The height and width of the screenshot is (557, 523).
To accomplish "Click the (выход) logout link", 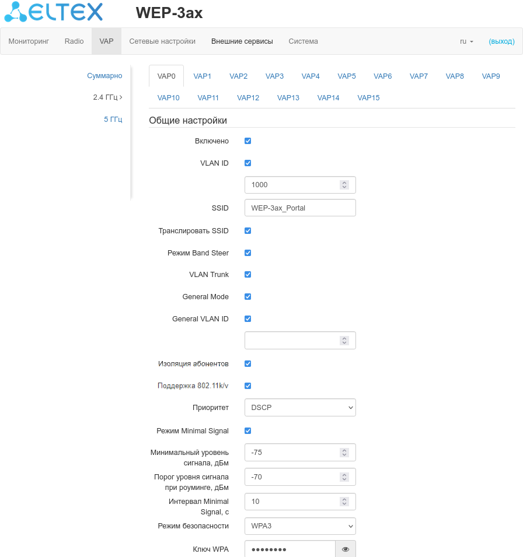I will click(501, 41).
